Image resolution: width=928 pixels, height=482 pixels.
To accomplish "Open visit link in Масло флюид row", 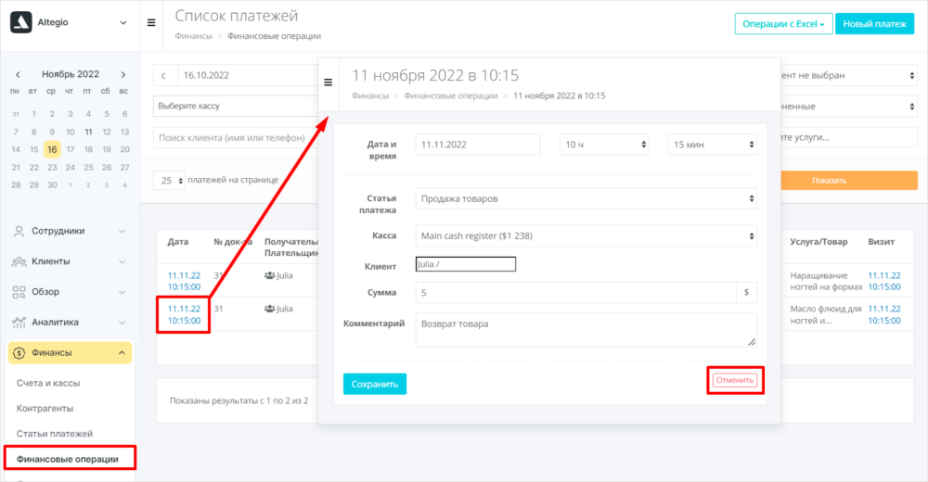I will [x=884, y=314].
